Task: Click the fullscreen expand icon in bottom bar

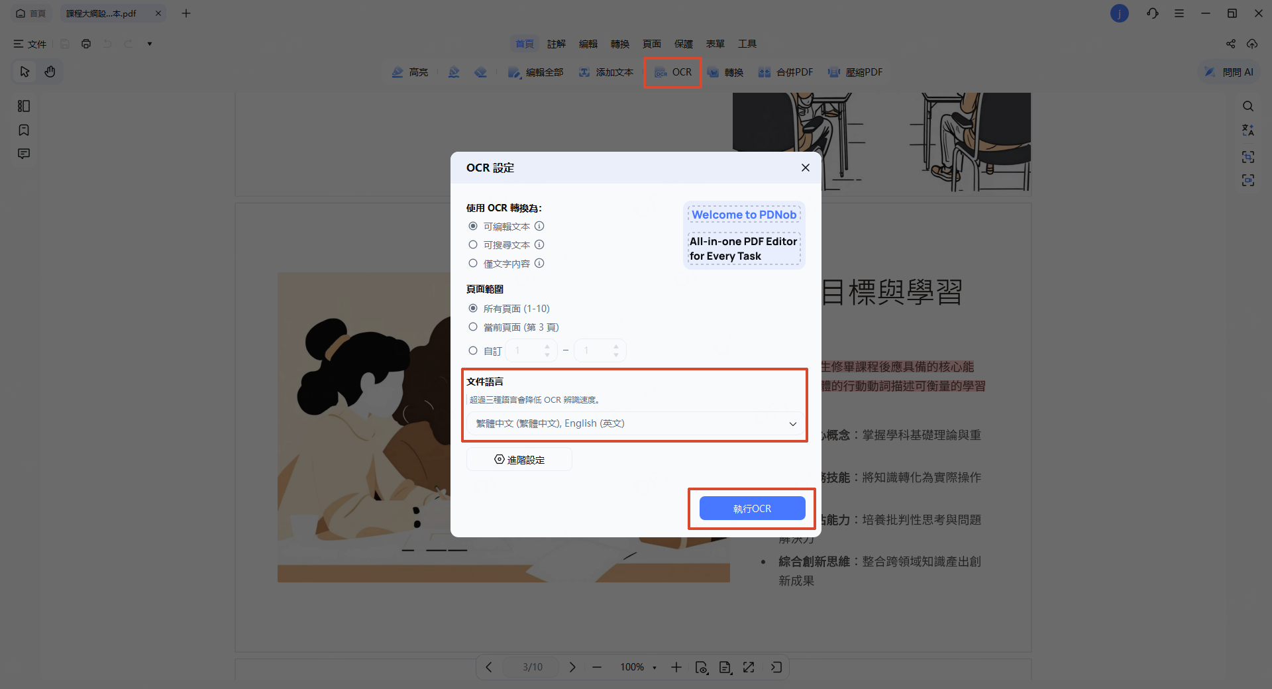Action: click(x=749, y=667)
